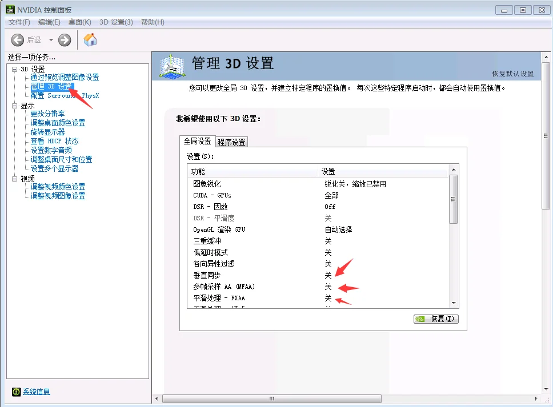Image resolution: width=553 pixels, height=407 pixels.
Task: Click the Forward arrow icon
Action: (65, 40)
